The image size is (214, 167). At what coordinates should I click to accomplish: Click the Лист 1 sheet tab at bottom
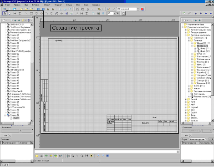point(5,165)
